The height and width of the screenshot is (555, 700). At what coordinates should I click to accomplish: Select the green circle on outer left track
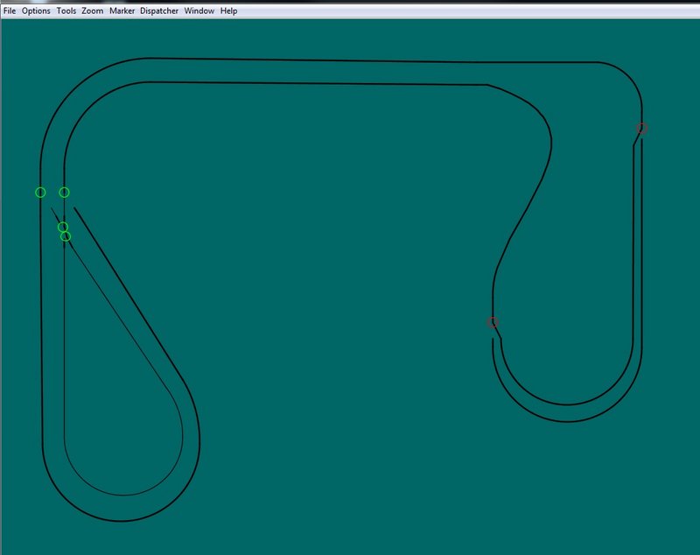[x=40, y=193]
